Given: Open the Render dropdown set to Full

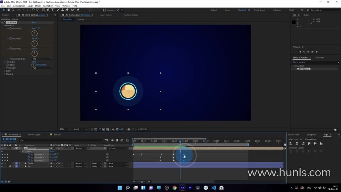Looking at the screenshot, I should (42, 68).
